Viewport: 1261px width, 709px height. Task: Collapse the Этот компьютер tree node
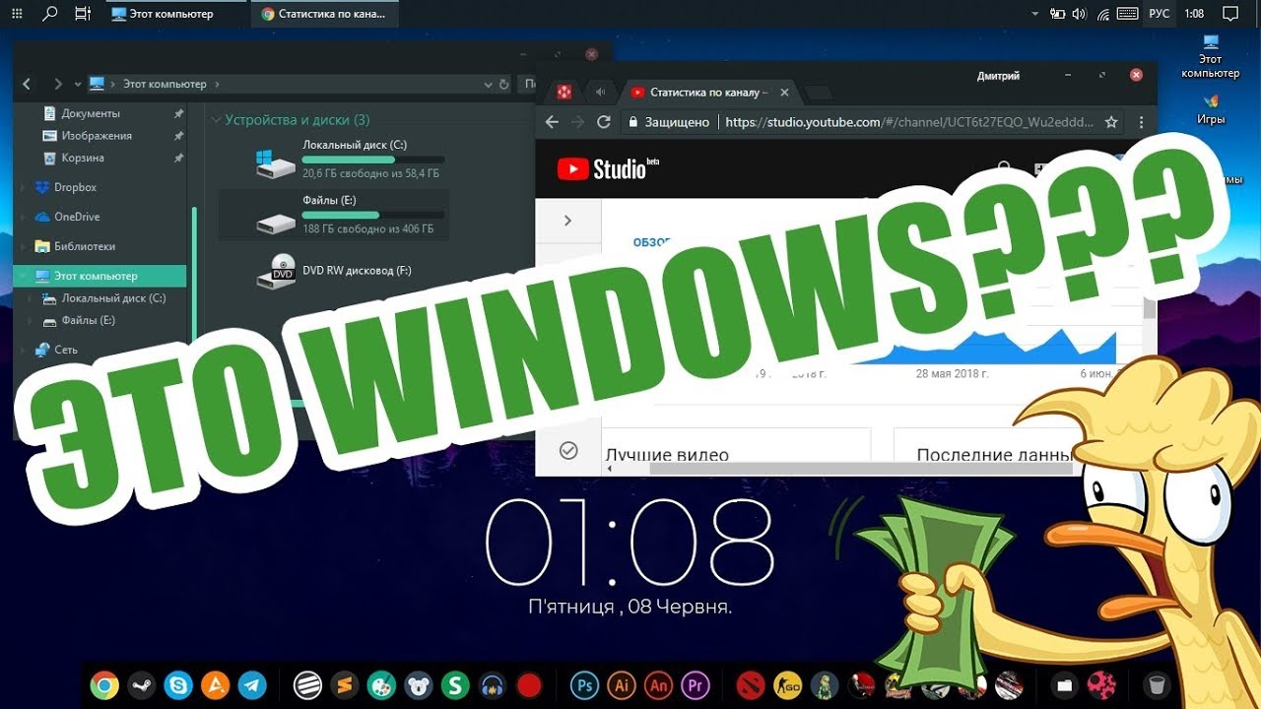click(24, 276)
